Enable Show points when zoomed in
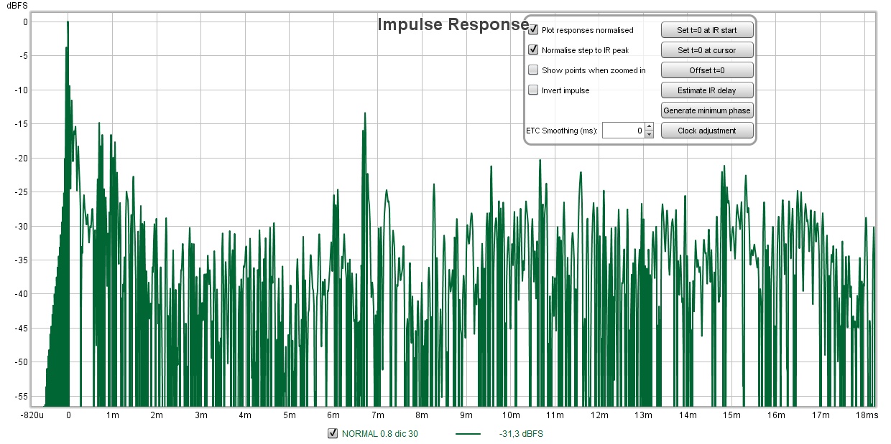891x444 pixels. tap(533, 70)
